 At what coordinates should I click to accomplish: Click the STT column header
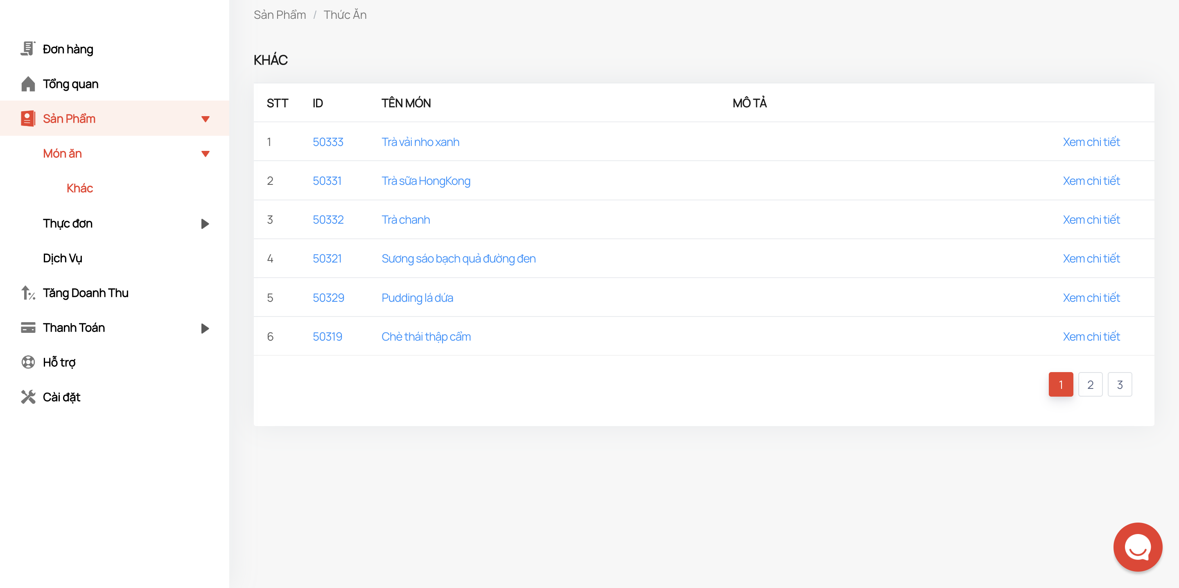(278, 103)
